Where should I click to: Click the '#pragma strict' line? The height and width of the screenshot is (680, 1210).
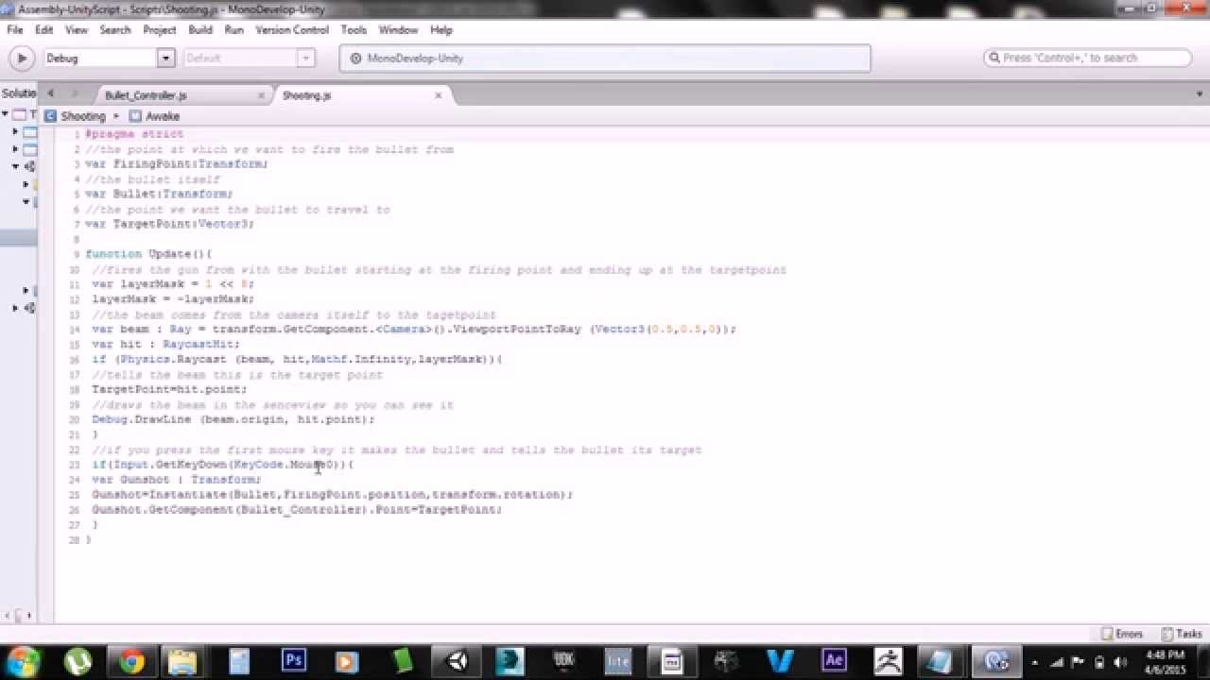(134, 134)
